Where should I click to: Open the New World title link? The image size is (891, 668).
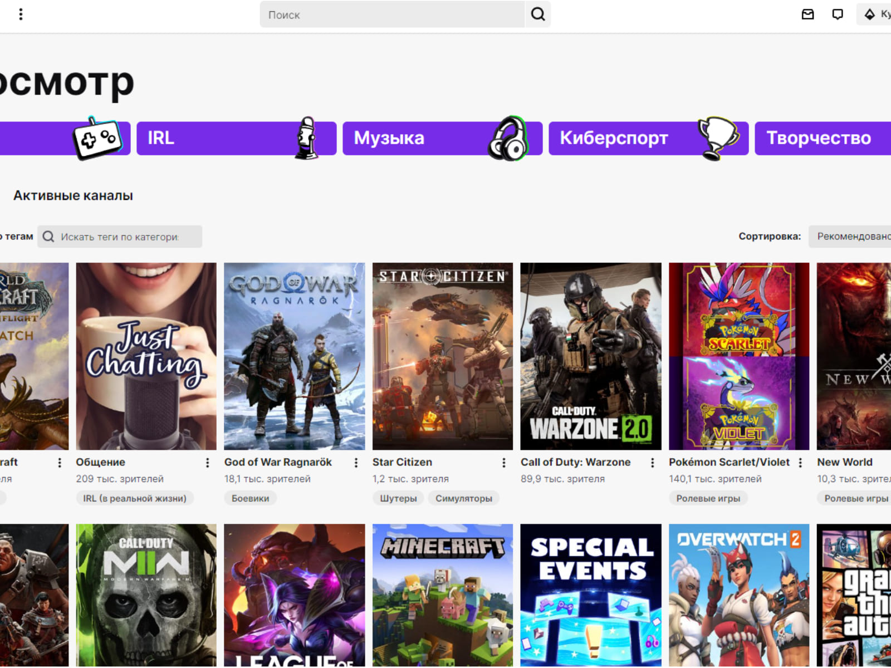click(845, 462)
